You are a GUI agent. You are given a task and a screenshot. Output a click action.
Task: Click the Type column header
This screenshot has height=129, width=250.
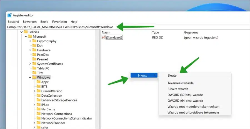tap(156, 32)
